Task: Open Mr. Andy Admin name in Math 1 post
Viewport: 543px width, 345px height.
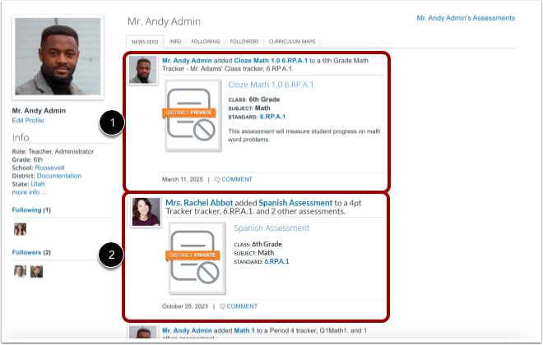Action: 187,330
